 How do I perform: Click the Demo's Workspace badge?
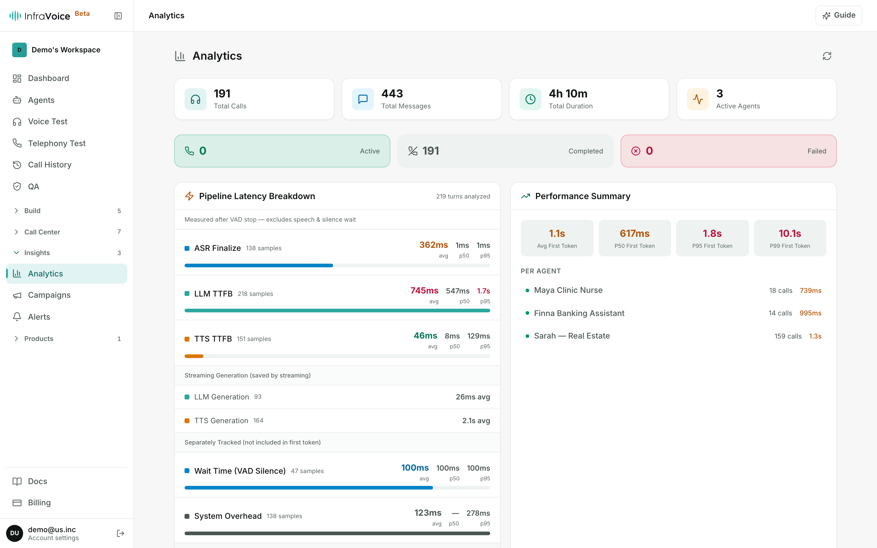(19, 50)
